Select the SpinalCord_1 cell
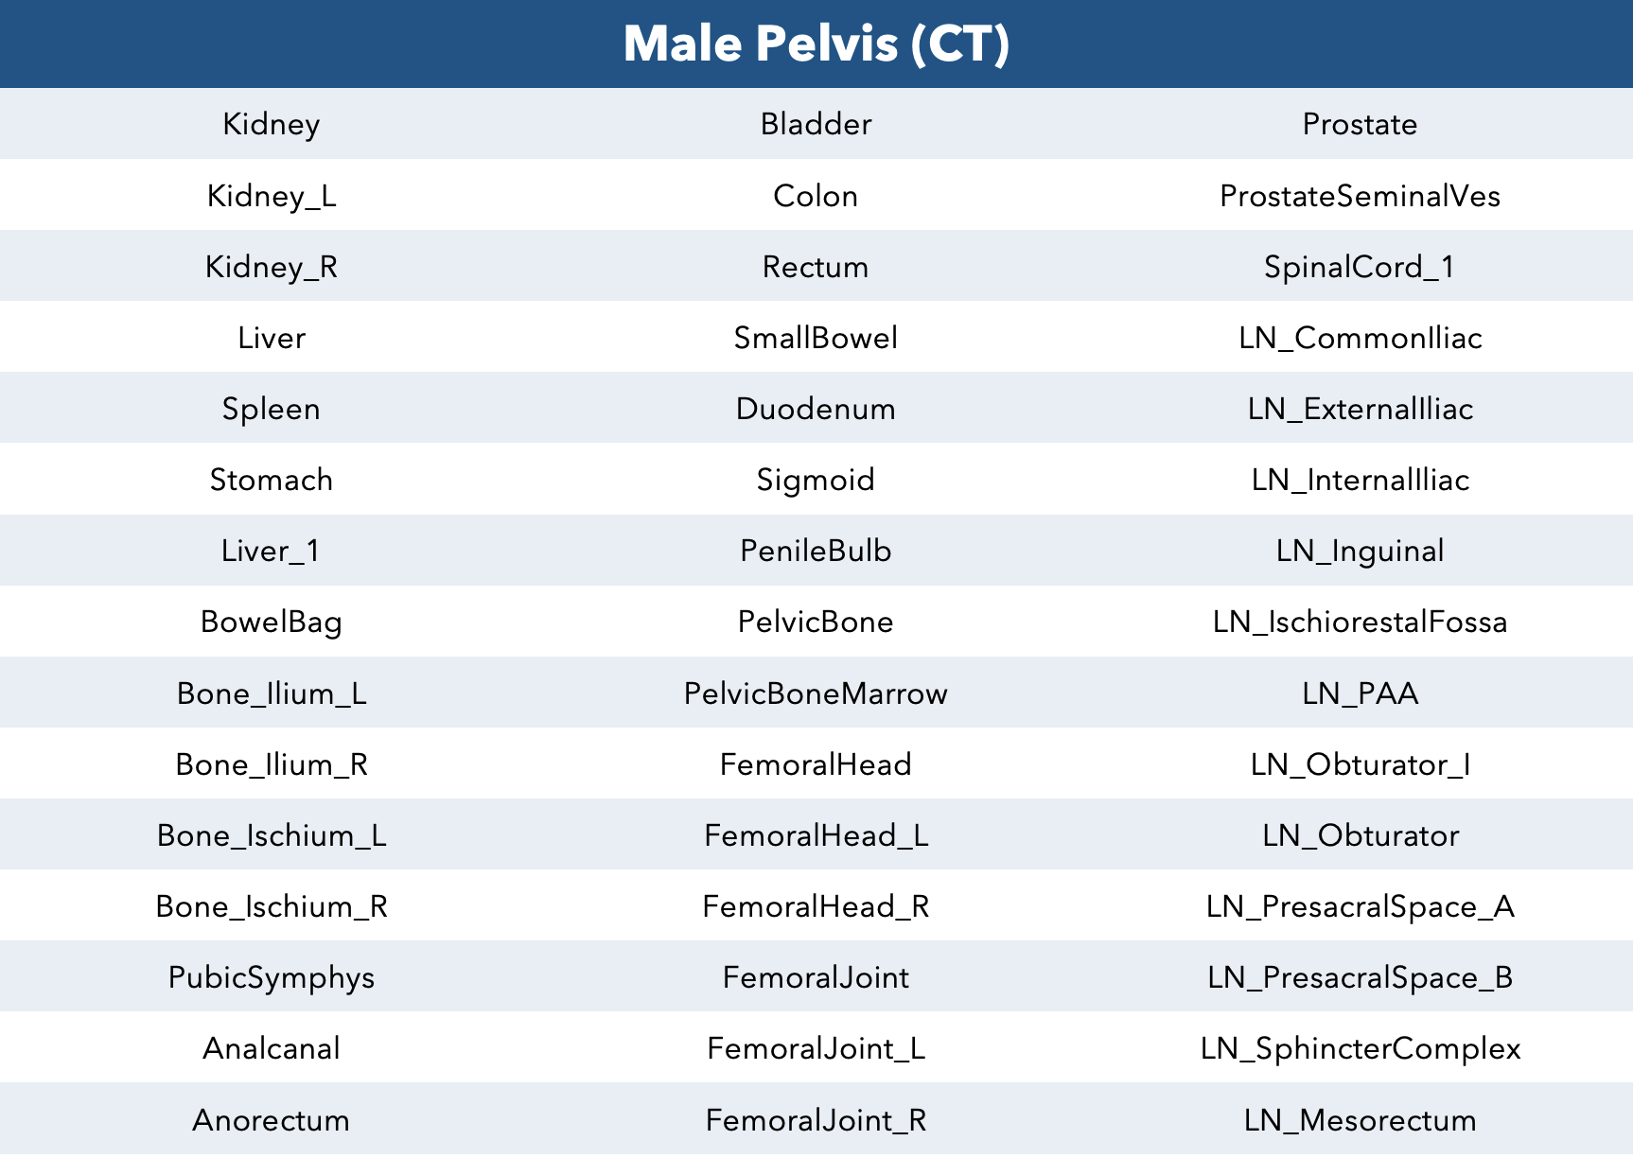 click(1361, 267)
